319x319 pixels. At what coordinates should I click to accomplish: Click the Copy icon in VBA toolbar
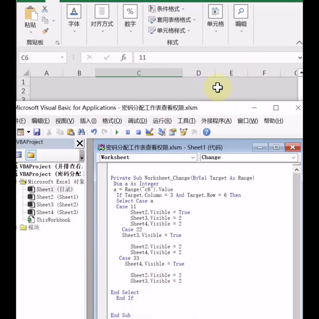[x=60, y=132]
